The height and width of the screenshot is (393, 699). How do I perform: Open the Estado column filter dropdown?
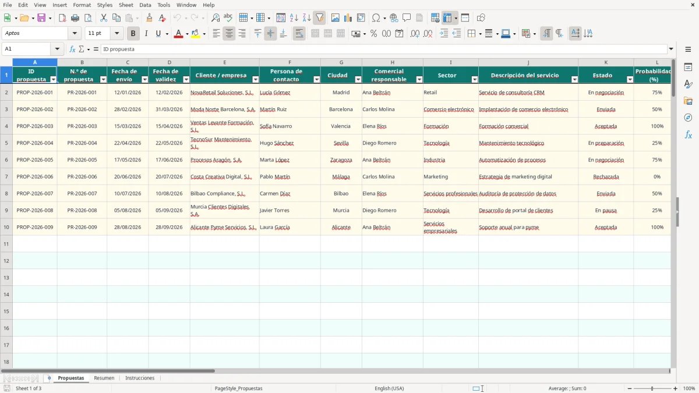630,79
